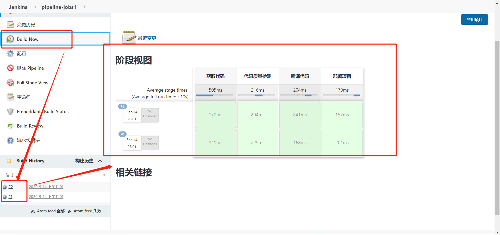The width and height of the screenshot is (500, 235).
Task: Click the 170ms 获取代码 cell of build #2
Action: (x=215, y=115)
